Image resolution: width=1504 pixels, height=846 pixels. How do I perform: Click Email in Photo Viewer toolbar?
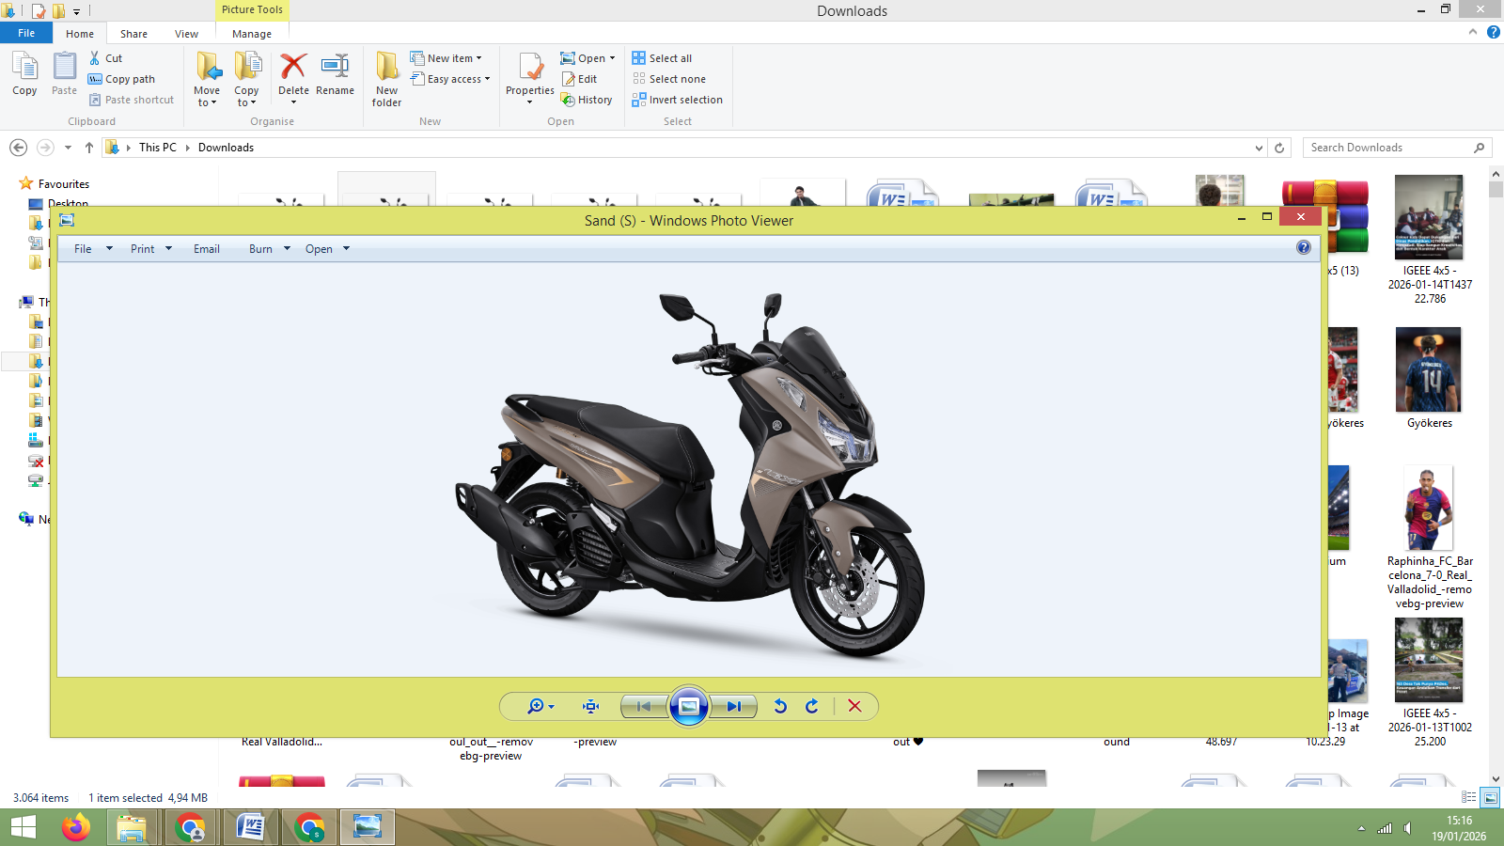click(207, 249)
